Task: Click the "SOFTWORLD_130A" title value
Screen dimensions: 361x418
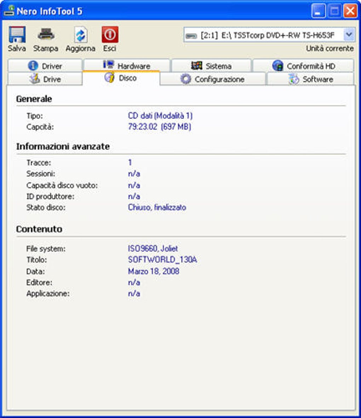Action: (x=162, y=259)
